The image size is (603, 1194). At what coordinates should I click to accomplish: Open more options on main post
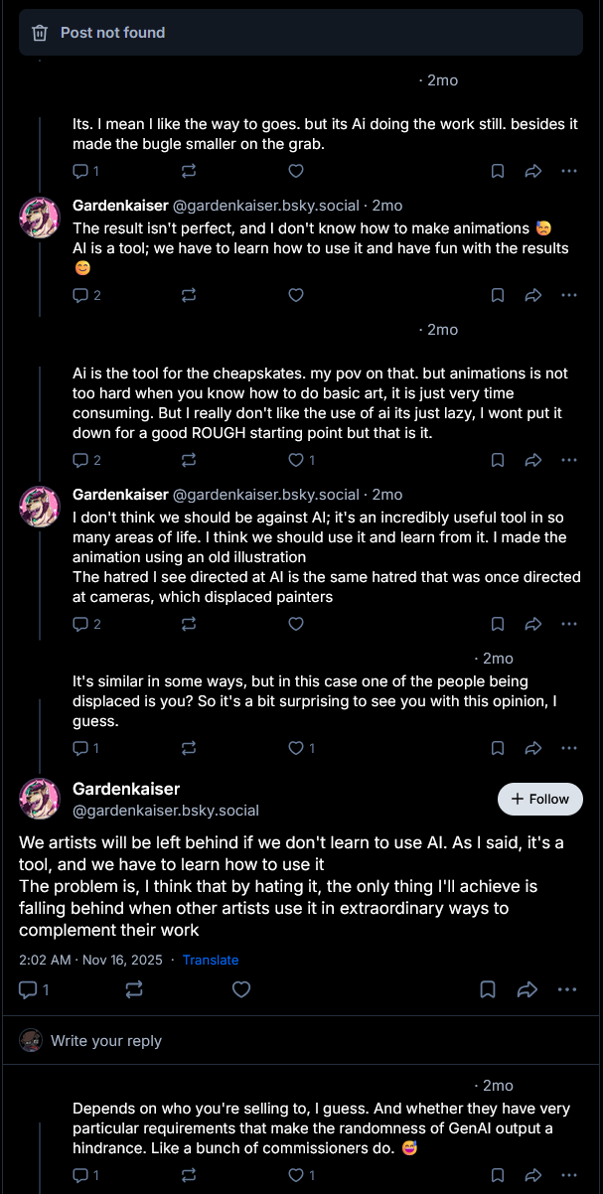coord(567,989)
